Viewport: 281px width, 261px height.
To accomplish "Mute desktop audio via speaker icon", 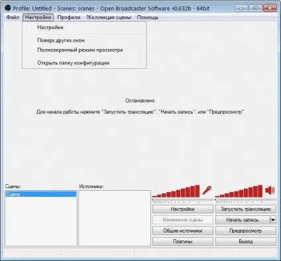I will pos(270,190).
